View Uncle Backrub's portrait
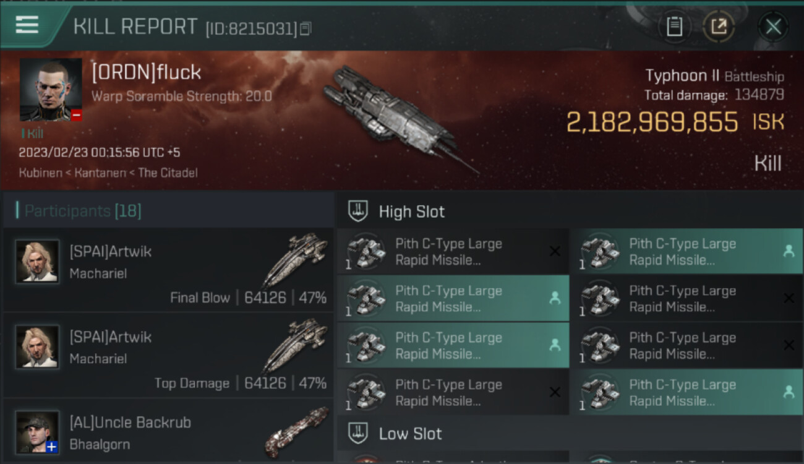The height and width of the screenshot is (464, 804). (38, 431)
